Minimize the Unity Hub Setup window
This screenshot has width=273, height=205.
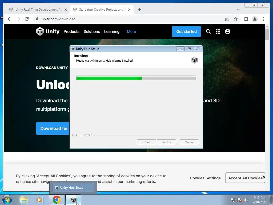coord(180,49)
